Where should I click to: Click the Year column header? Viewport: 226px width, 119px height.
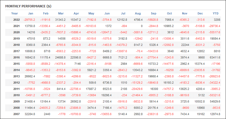pos(15,14)
